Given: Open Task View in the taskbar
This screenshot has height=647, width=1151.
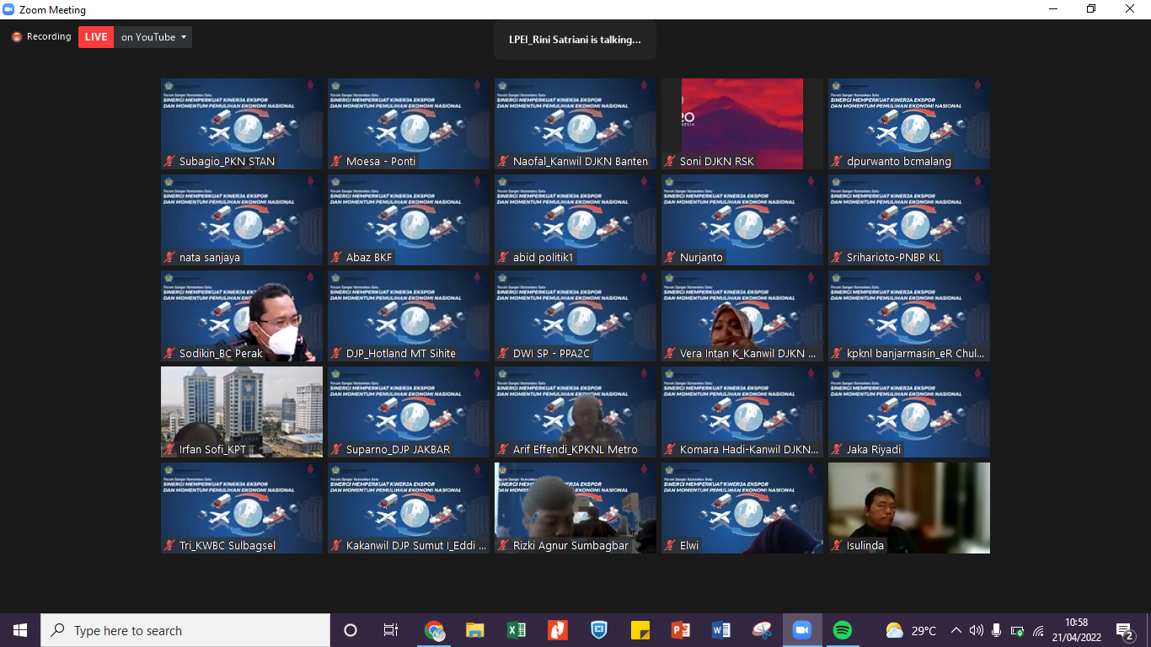Looking at the screenshot, I should tap(391, 630).
